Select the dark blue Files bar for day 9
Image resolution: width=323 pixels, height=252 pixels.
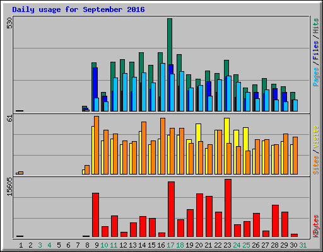point(95,83)
